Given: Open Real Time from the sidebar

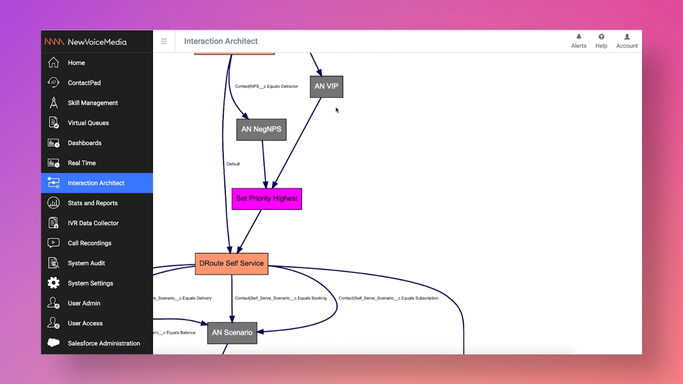Looking at the screenshot, I should click(82, 163).
